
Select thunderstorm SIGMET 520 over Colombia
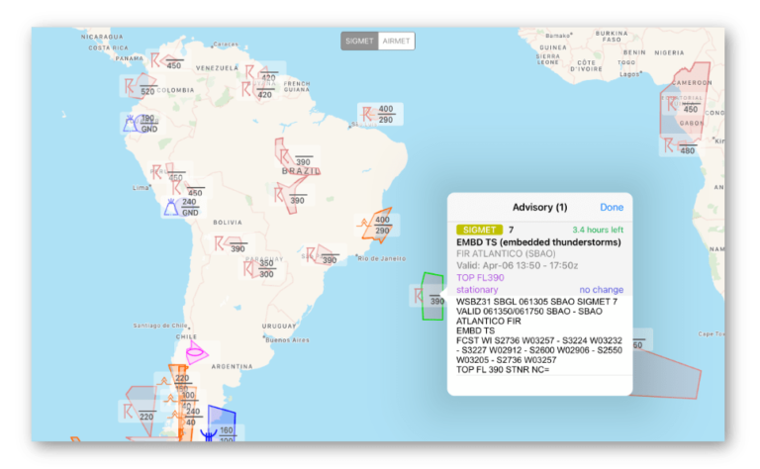pos(132,87)
